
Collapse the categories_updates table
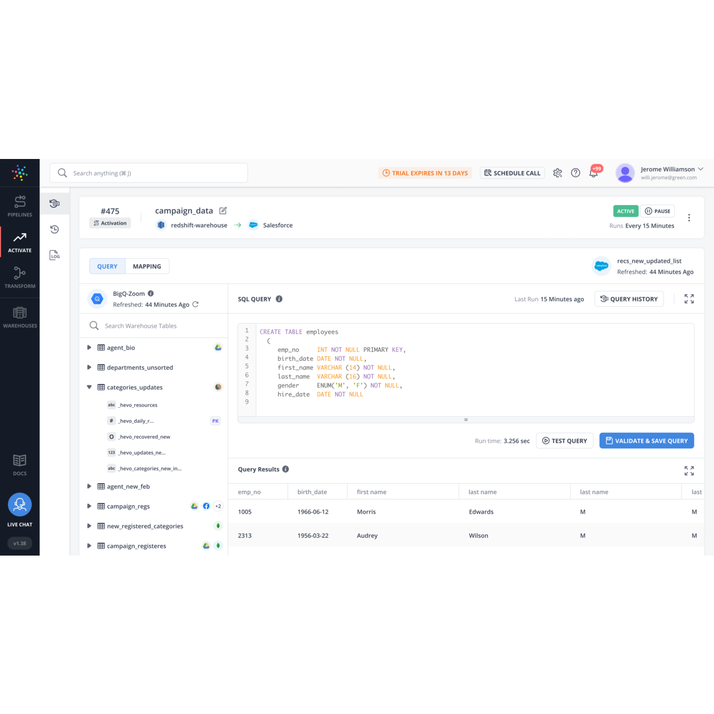[89, 387]
